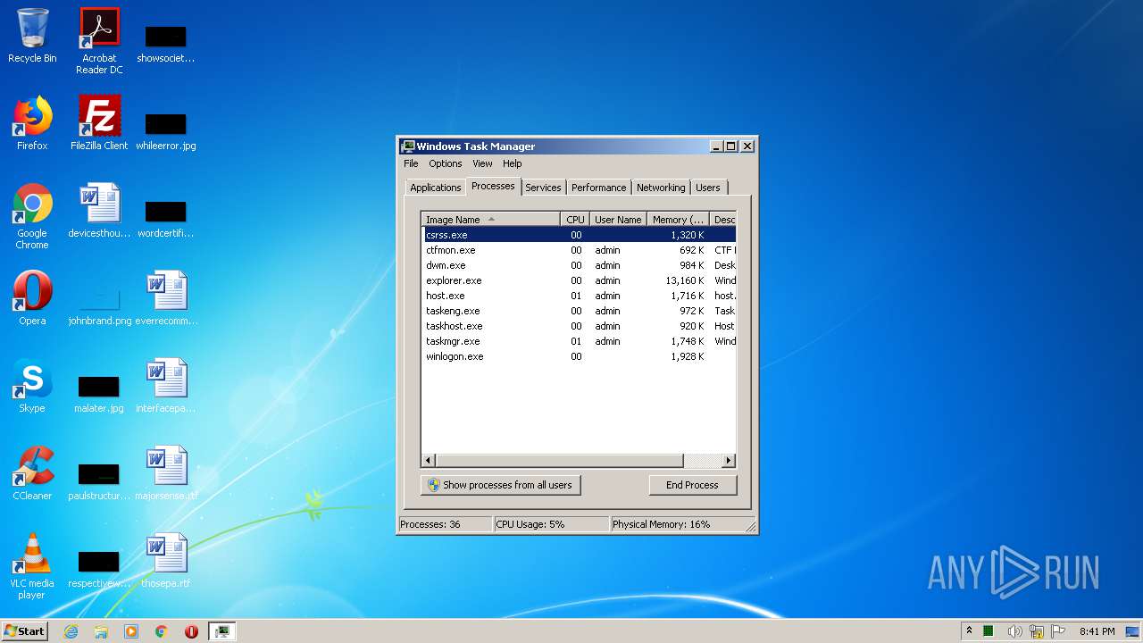Viewport: 1143px width, 643px height.
Task: Switch to the Performance tab
Action: pos(598,188)
